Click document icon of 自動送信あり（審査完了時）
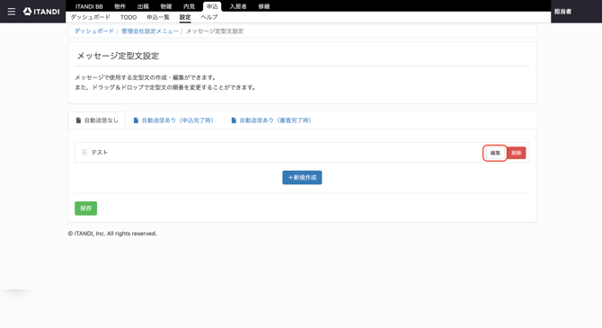The height and width of the screenshot is (328, 602). [x=234, y=120]
